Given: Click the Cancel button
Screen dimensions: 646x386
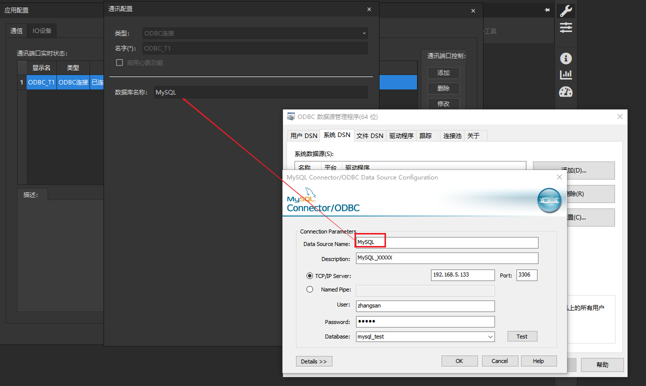Looking at the screenshot, I should [499, 361].
